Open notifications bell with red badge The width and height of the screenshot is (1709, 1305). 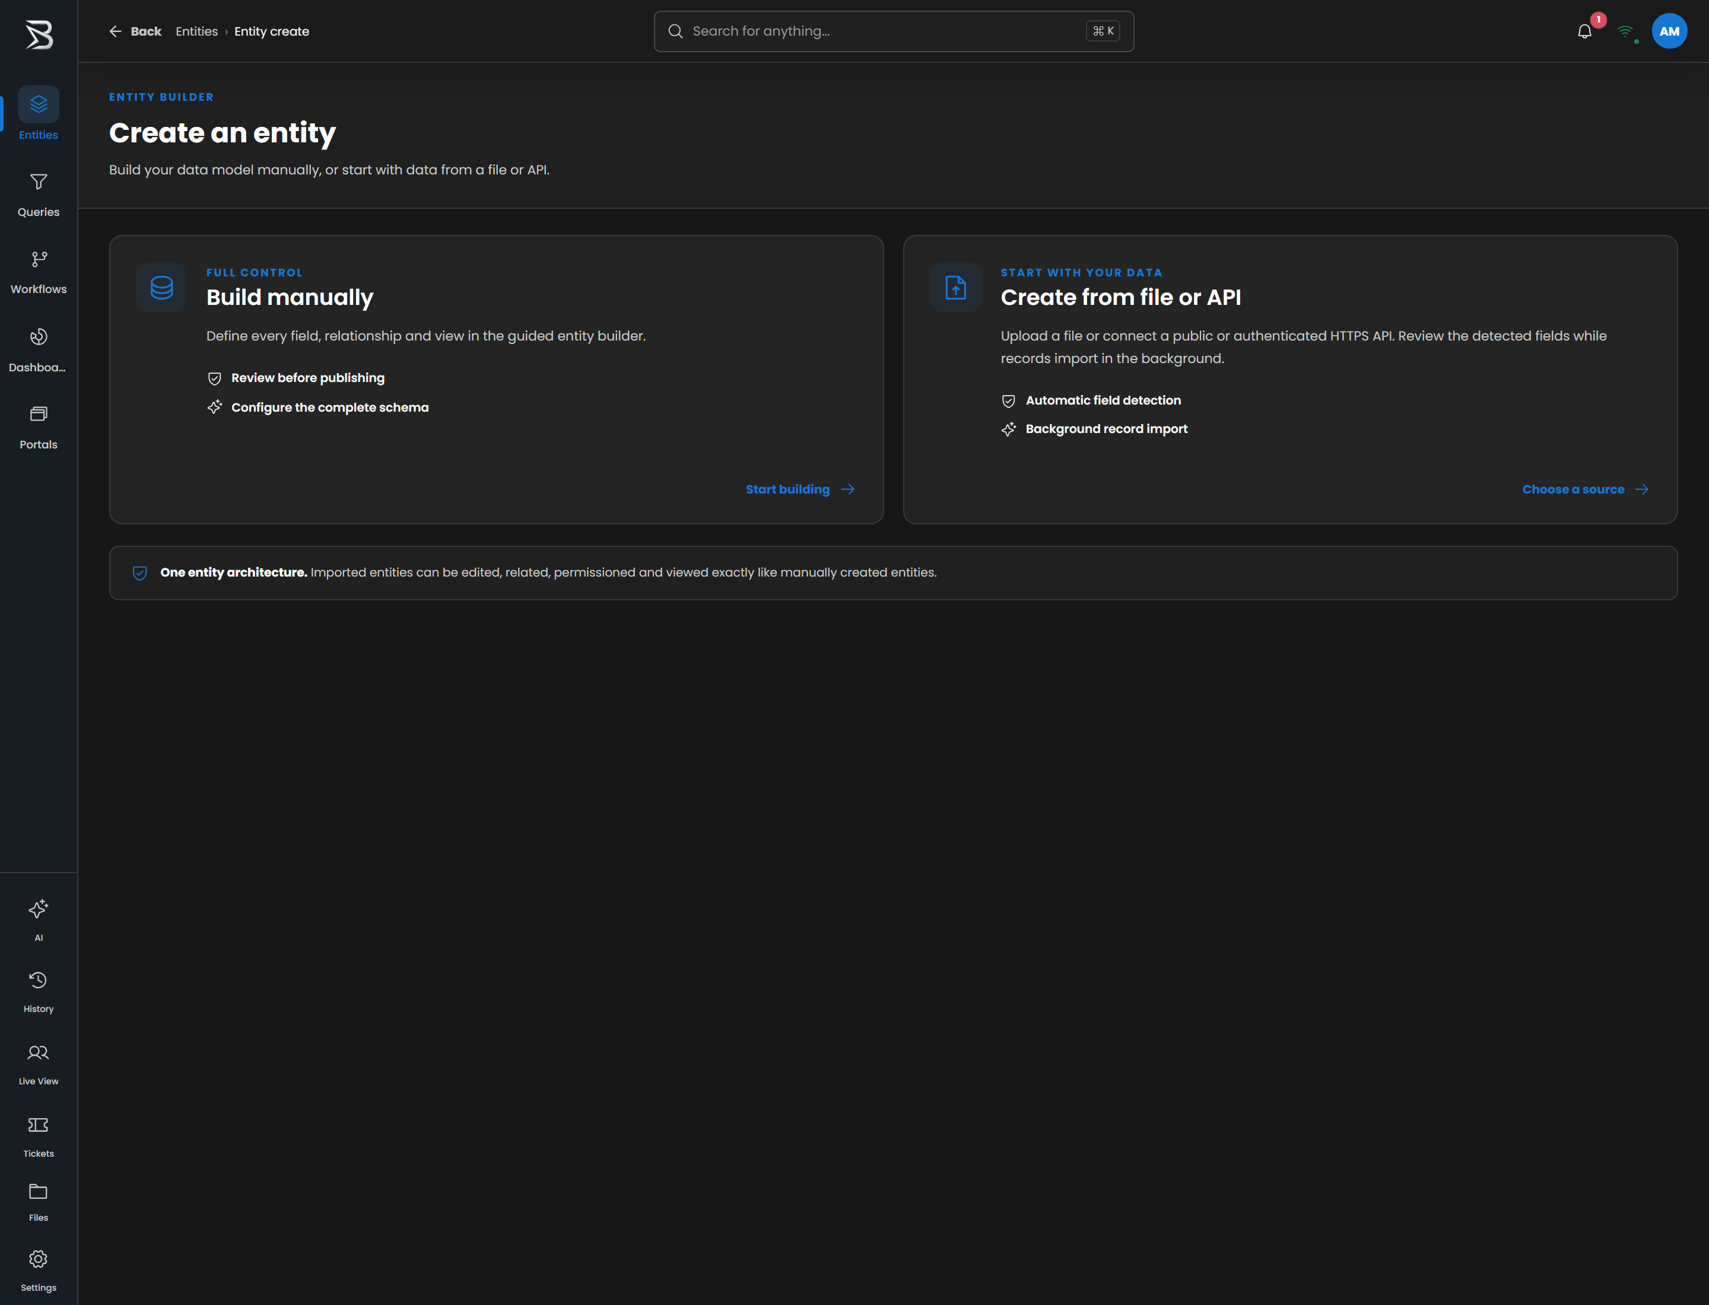(1584, 31)
